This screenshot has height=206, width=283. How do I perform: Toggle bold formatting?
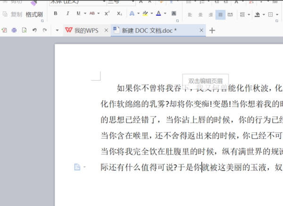tap(56, 13)
